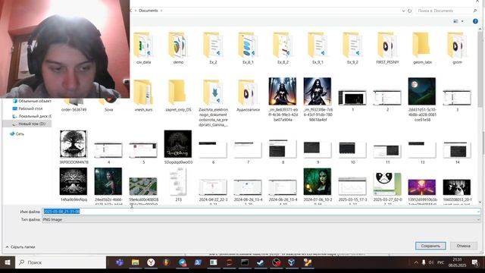Viewport: 485px width, 273px height.
Task: Click the Documents breadcrumb
Action: (x=149, y=11)
